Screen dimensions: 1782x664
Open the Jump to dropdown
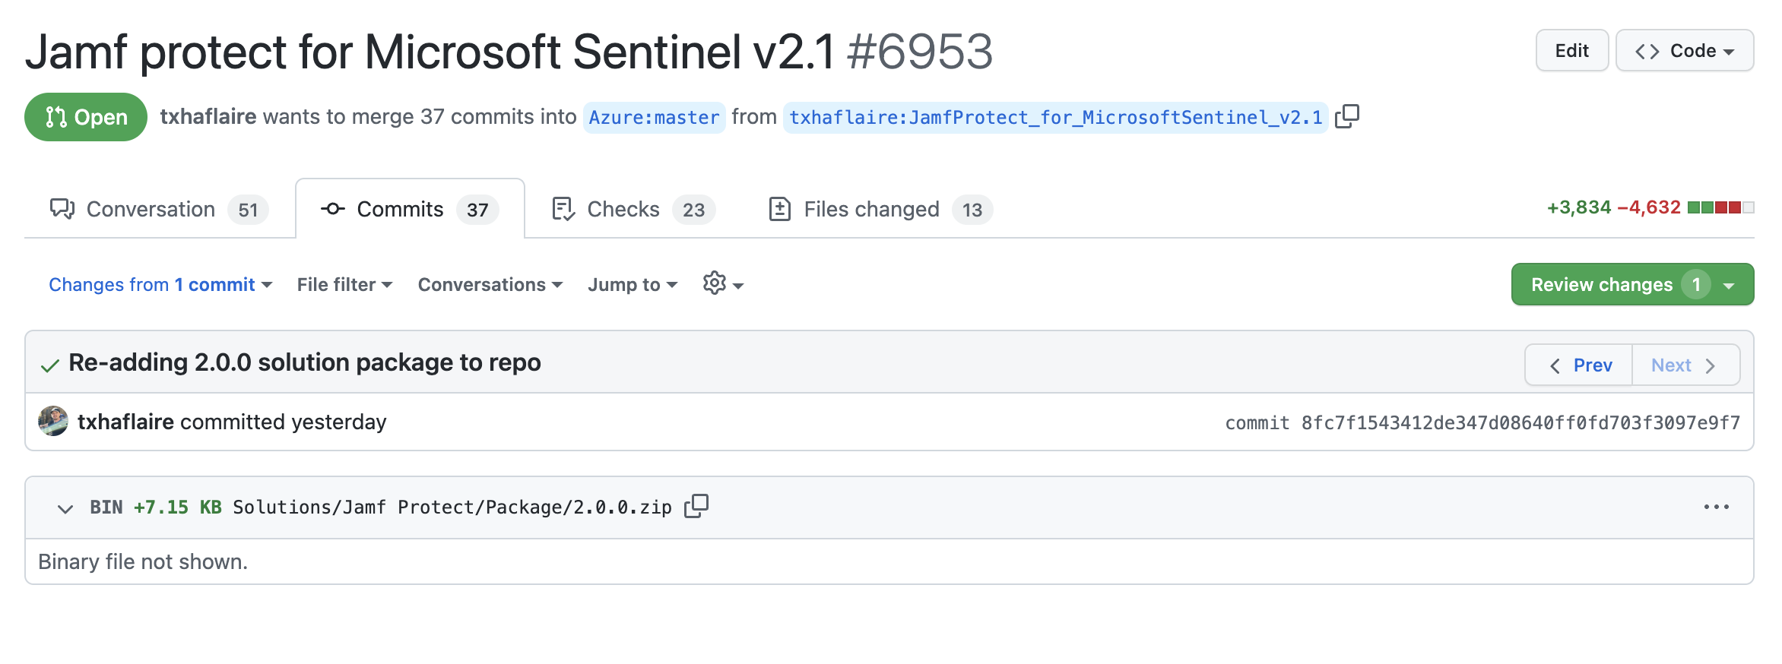point(632,285)
